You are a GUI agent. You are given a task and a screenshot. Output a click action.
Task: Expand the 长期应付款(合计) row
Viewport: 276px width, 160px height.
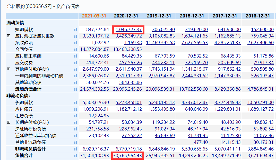(x=8, y=122)
